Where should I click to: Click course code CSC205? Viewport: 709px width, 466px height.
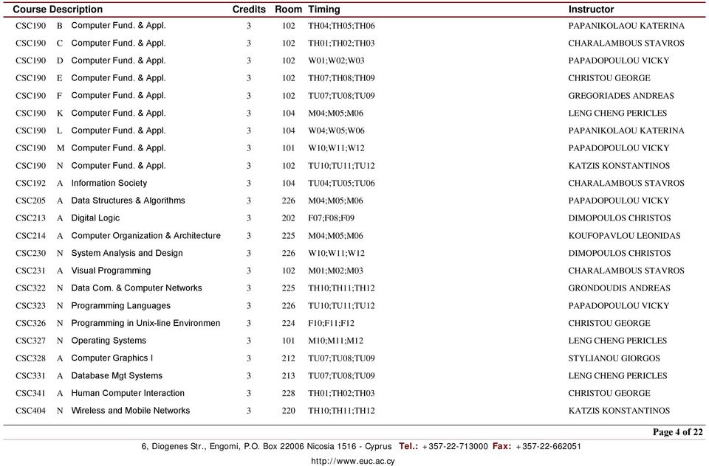[31, 201]
